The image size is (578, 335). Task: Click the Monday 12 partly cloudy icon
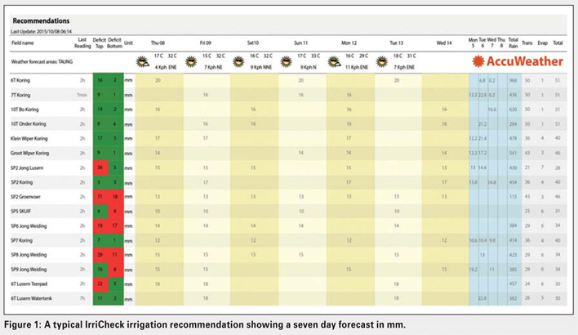[335, 60]
